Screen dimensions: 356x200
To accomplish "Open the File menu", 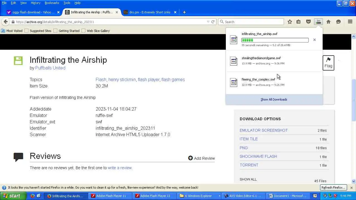I will (4, 3).
